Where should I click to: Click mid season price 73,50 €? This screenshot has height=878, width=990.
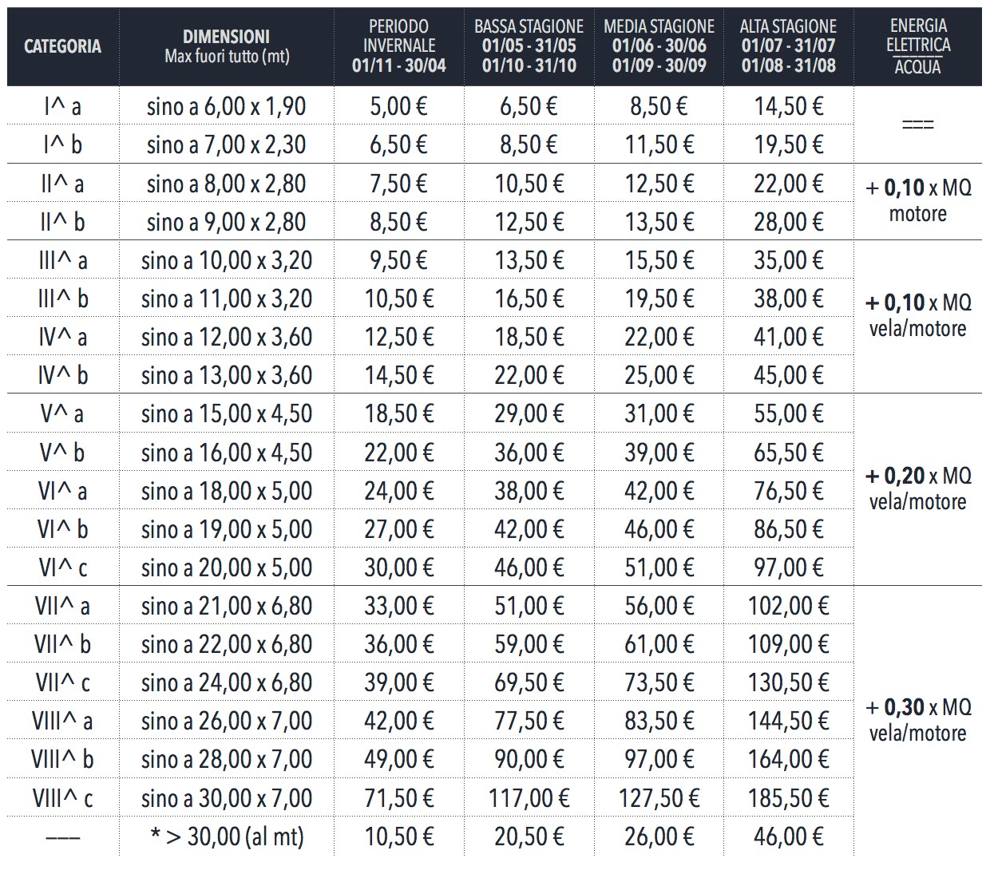[x=659, y=682]
